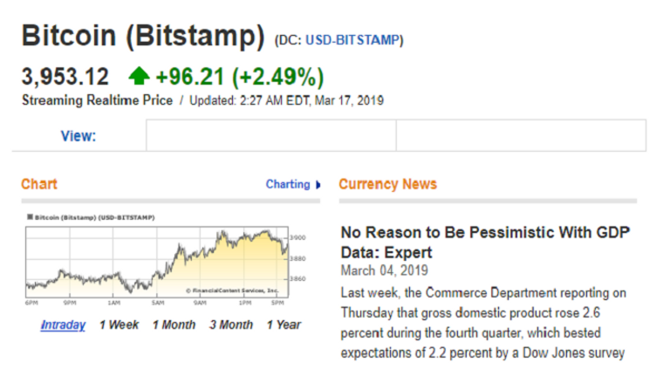
Task: Open the GDP Data: Expert news headline
Action: (485, 243)
